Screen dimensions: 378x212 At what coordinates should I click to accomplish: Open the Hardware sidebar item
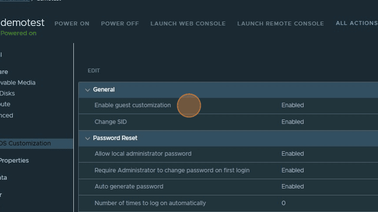pyautogui.click(x=4, y=72)
